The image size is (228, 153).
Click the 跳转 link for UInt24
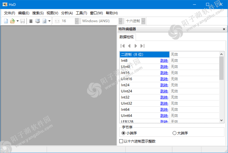coord(164,91)
